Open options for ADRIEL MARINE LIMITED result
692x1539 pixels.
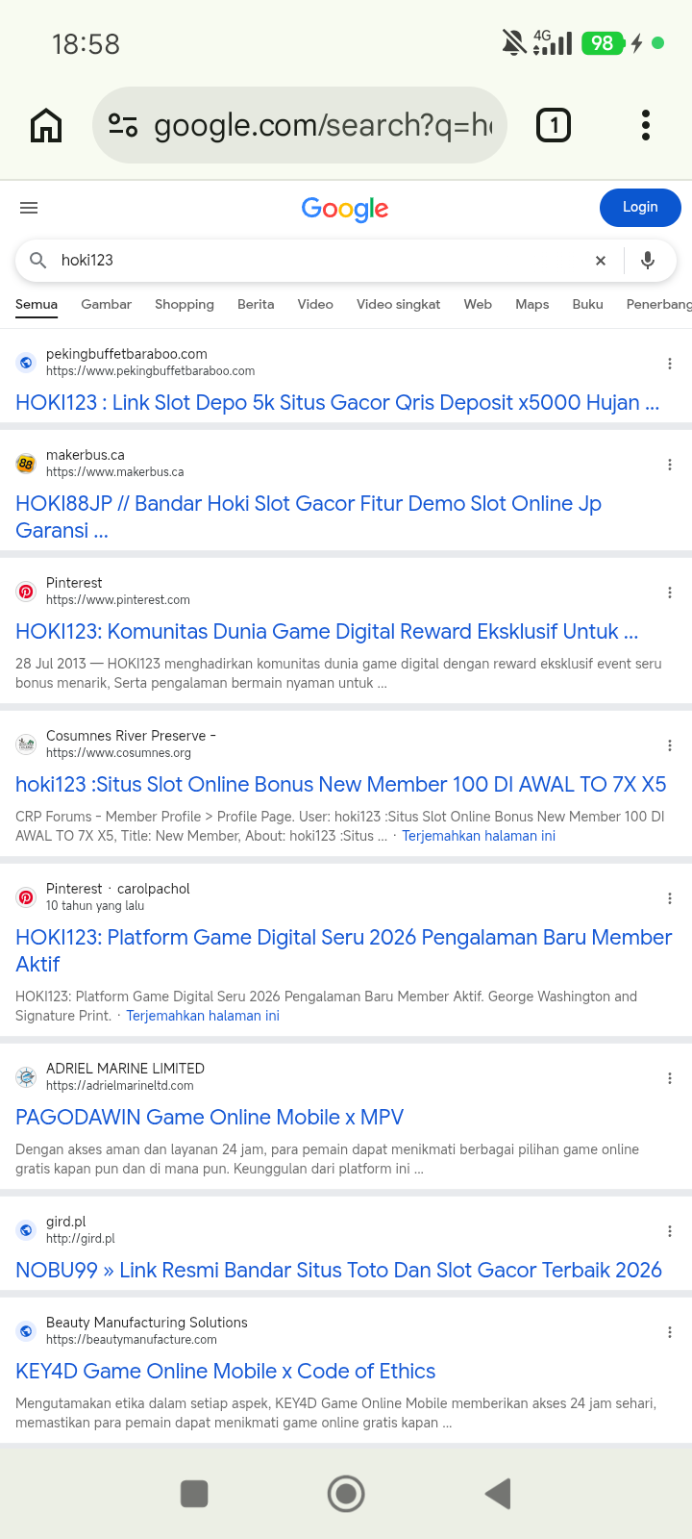pyautogui.click(x=670, y=1078)
